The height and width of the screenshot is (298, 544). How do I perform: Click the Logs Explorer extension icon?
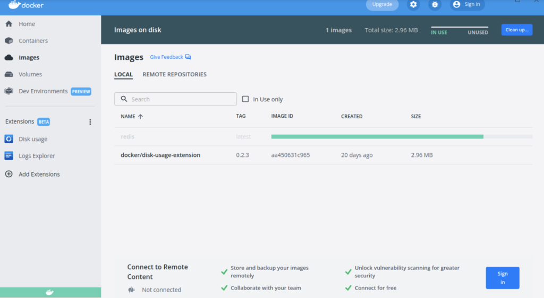click(x=8, y=156)
